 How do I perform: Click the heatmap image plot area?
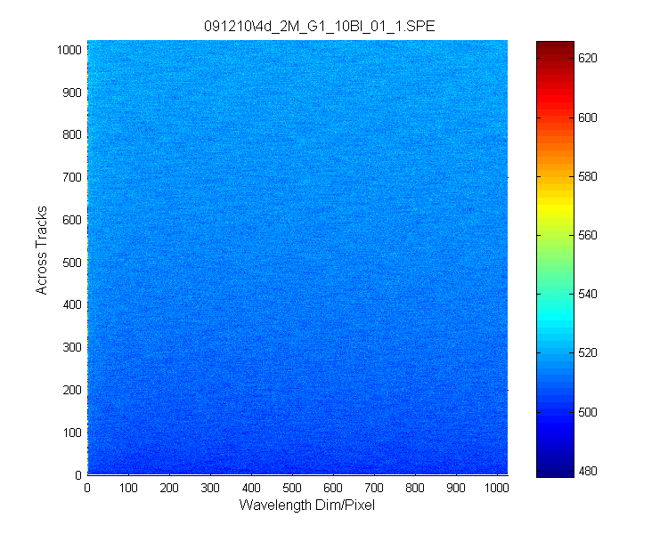(297, 257)
